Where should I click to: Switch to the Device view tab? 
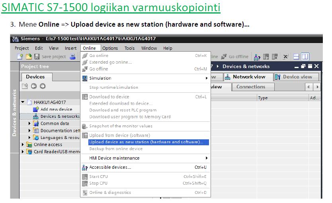click(x=297, y=77)
